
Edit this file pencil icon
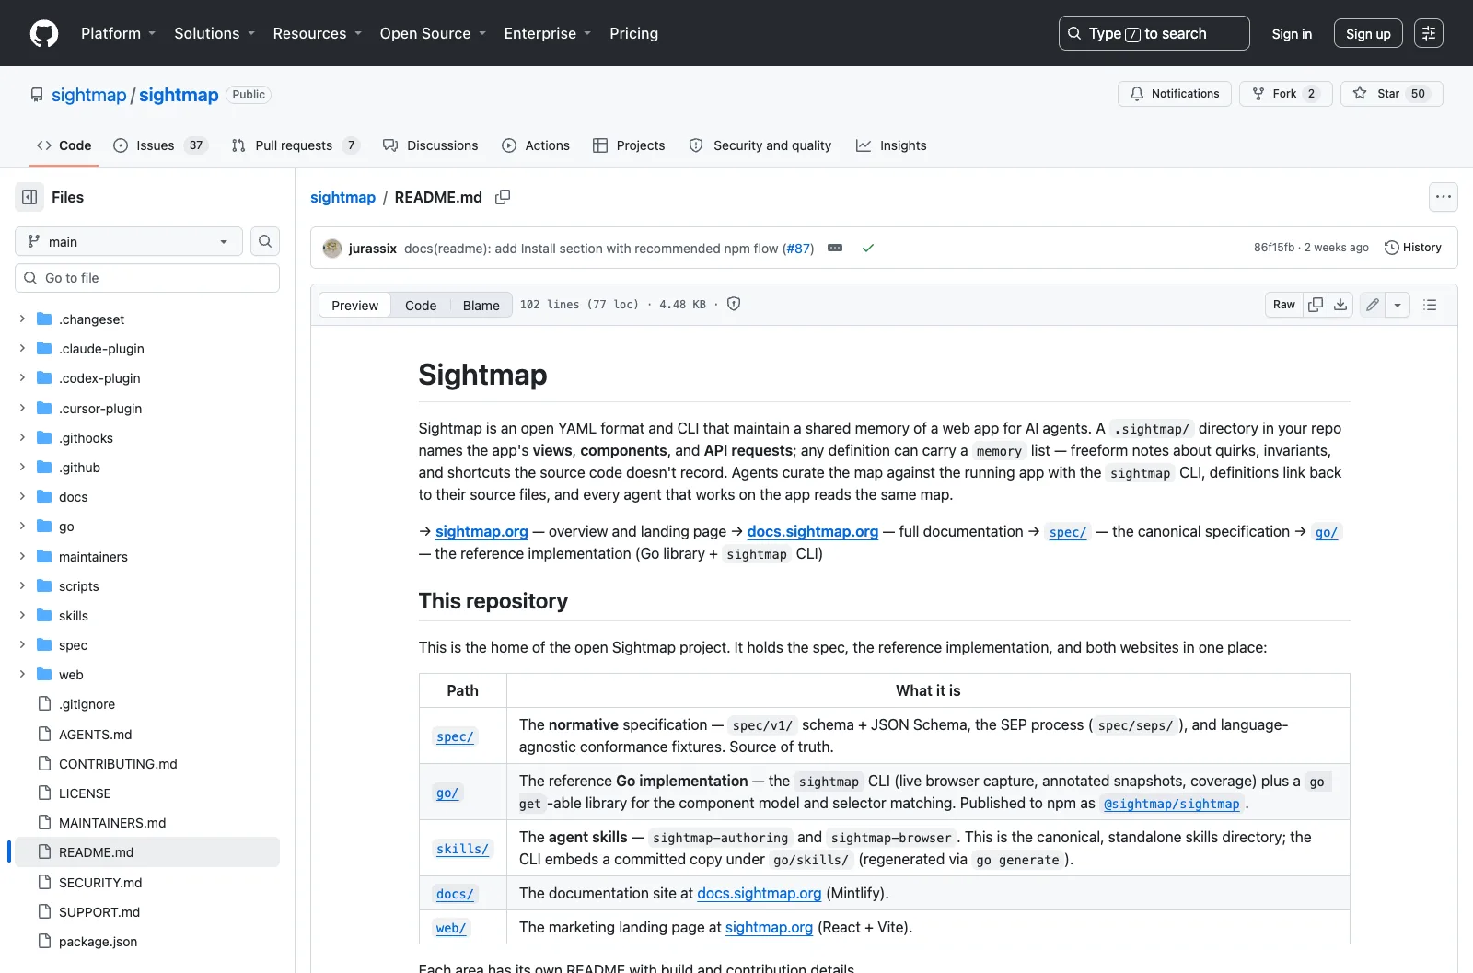coord(1373,305)
